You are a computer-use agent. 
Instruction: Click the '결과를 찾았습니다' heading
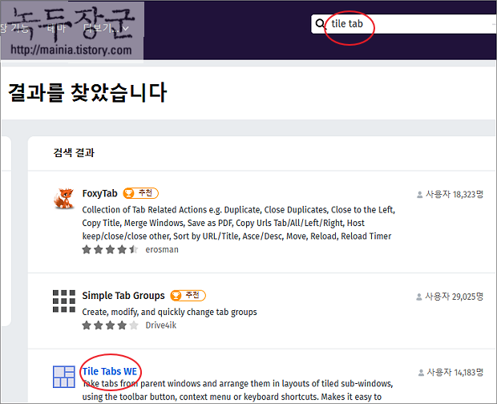coord(87,92)
